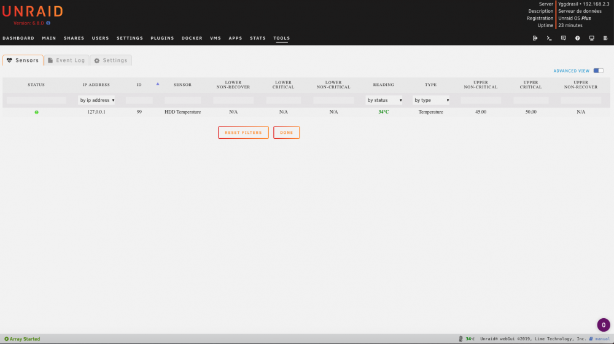Switch to the Settings tab
The image size is (614, 344).
coord(111,60)
